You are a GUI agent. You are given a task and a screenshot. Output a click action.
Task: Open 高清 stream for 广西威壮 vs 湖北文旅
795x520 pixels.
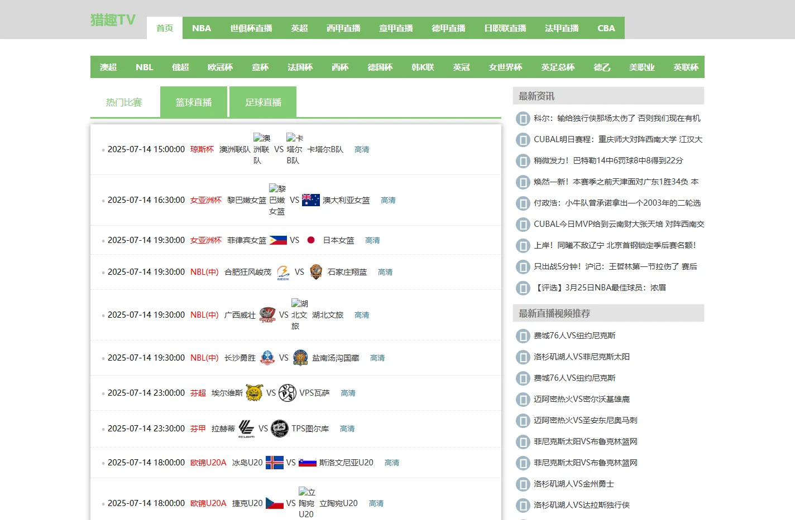[x=362, y=315]
